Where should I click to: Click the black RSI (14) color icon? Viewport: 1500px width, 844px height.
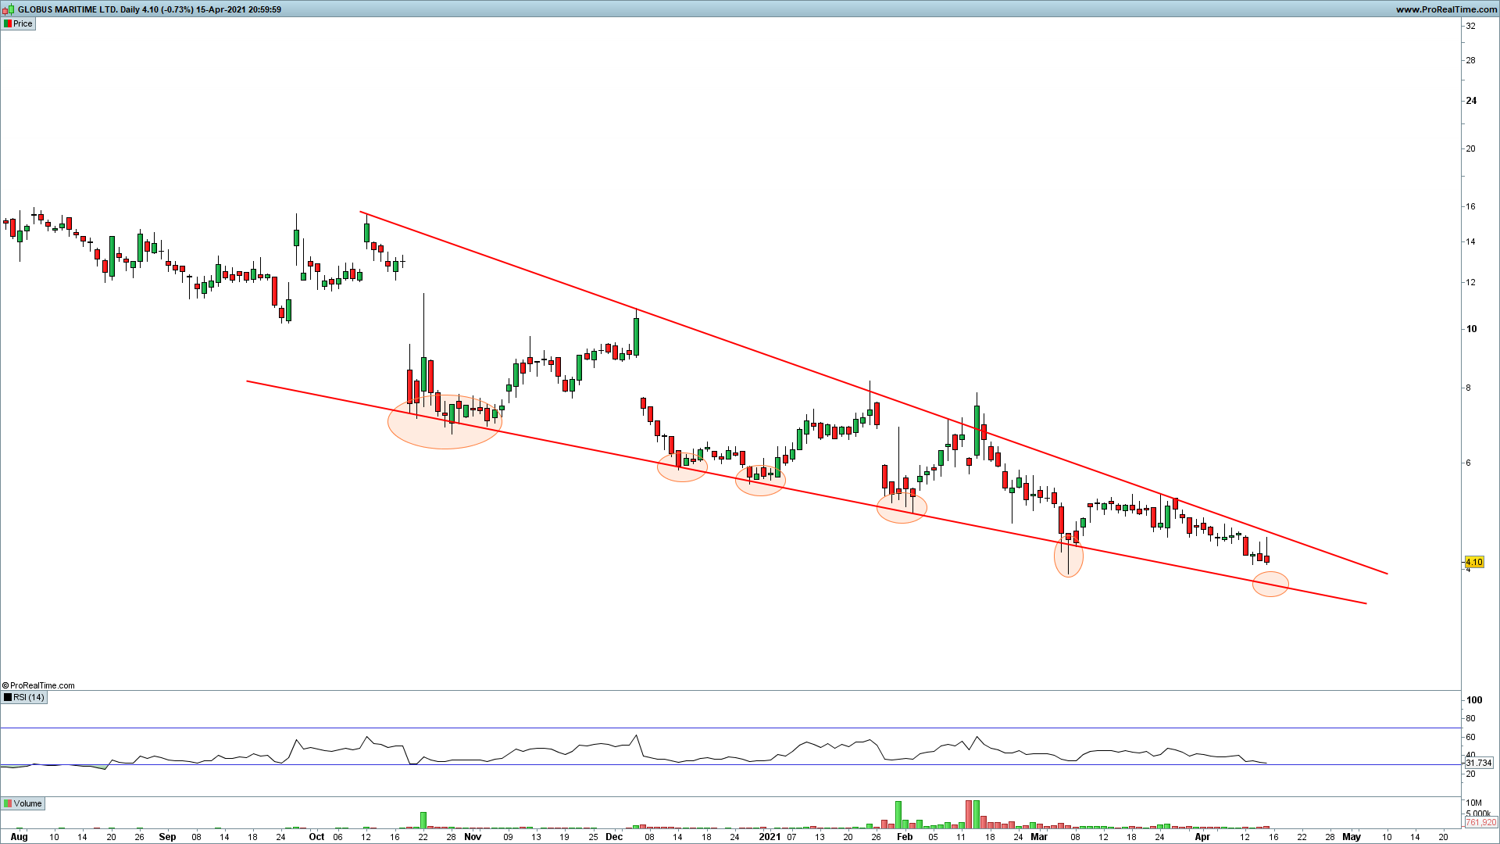coord(7,697)
